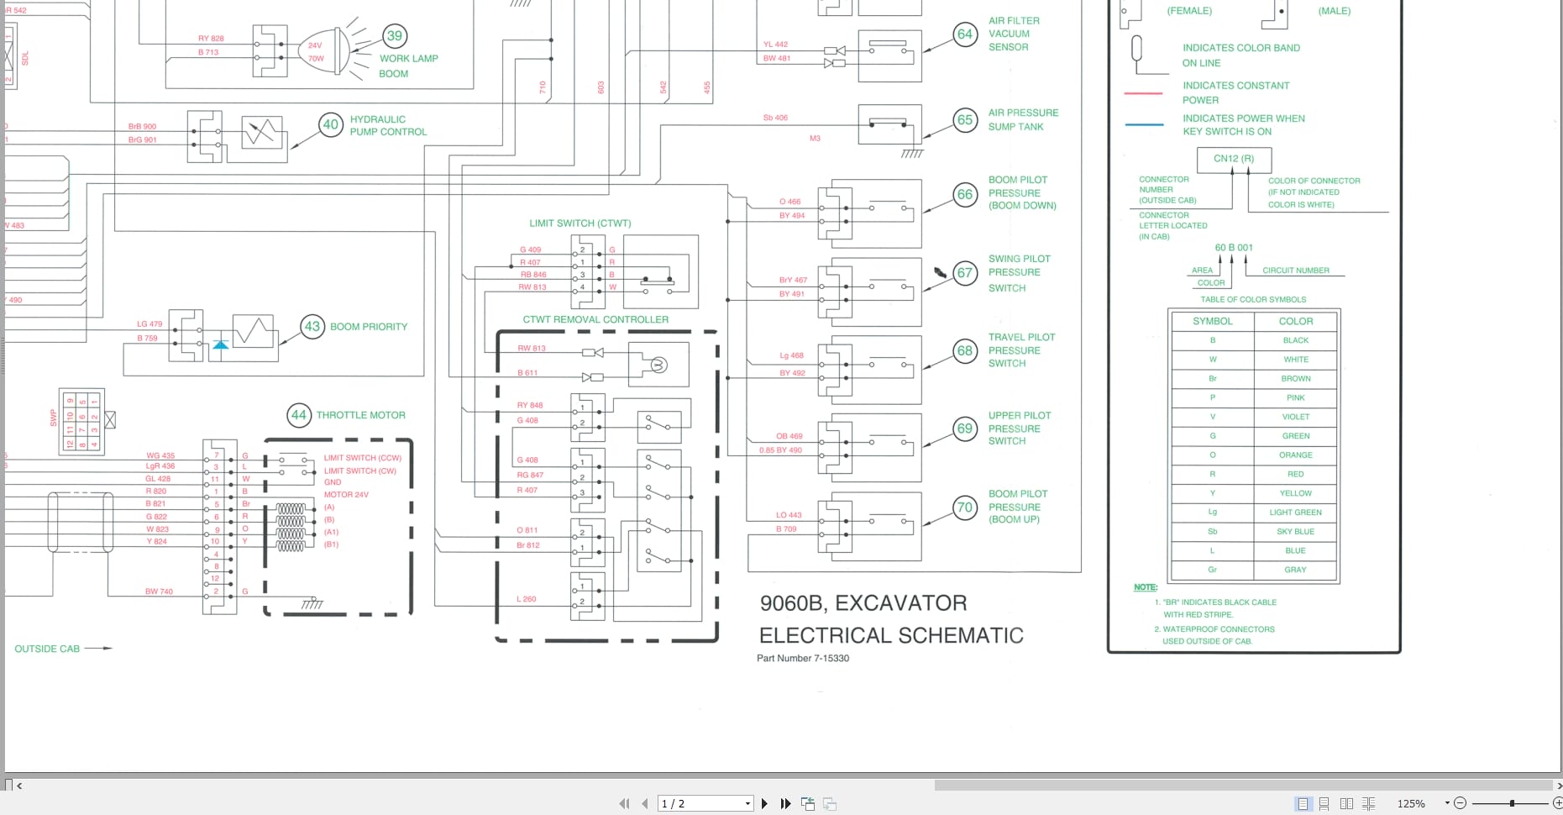Click the next view icon
Viewport: 1563px width, 815px height.
point(830,802)
